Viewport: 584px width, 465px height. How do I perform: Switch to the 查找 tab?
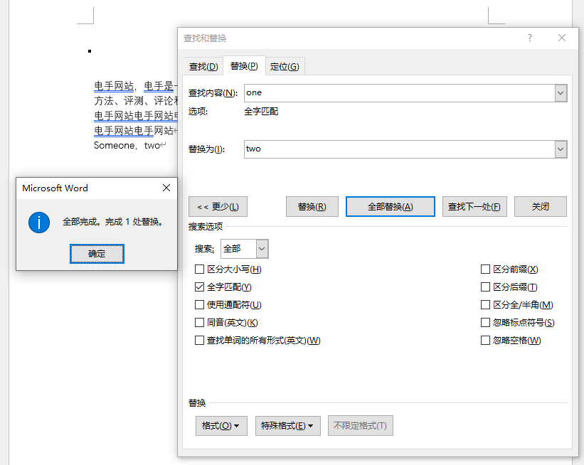203,65
